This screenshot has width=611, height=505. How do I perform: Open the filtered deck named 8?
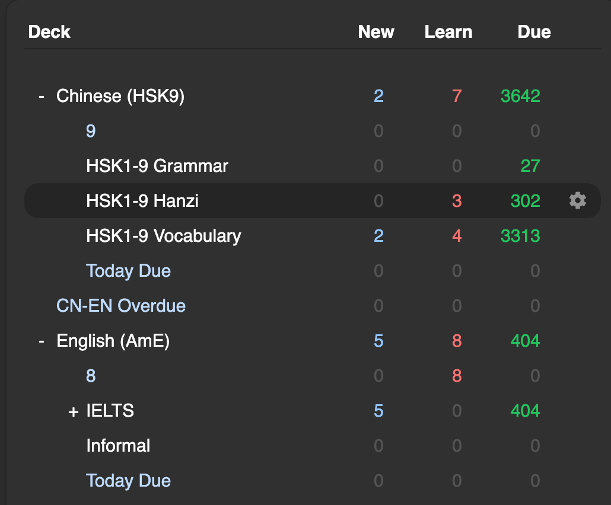[91, 376]
